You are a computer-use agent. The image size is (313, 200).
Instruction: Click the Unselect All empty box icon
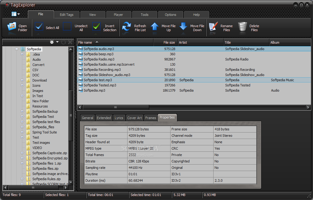coord(67,26)
